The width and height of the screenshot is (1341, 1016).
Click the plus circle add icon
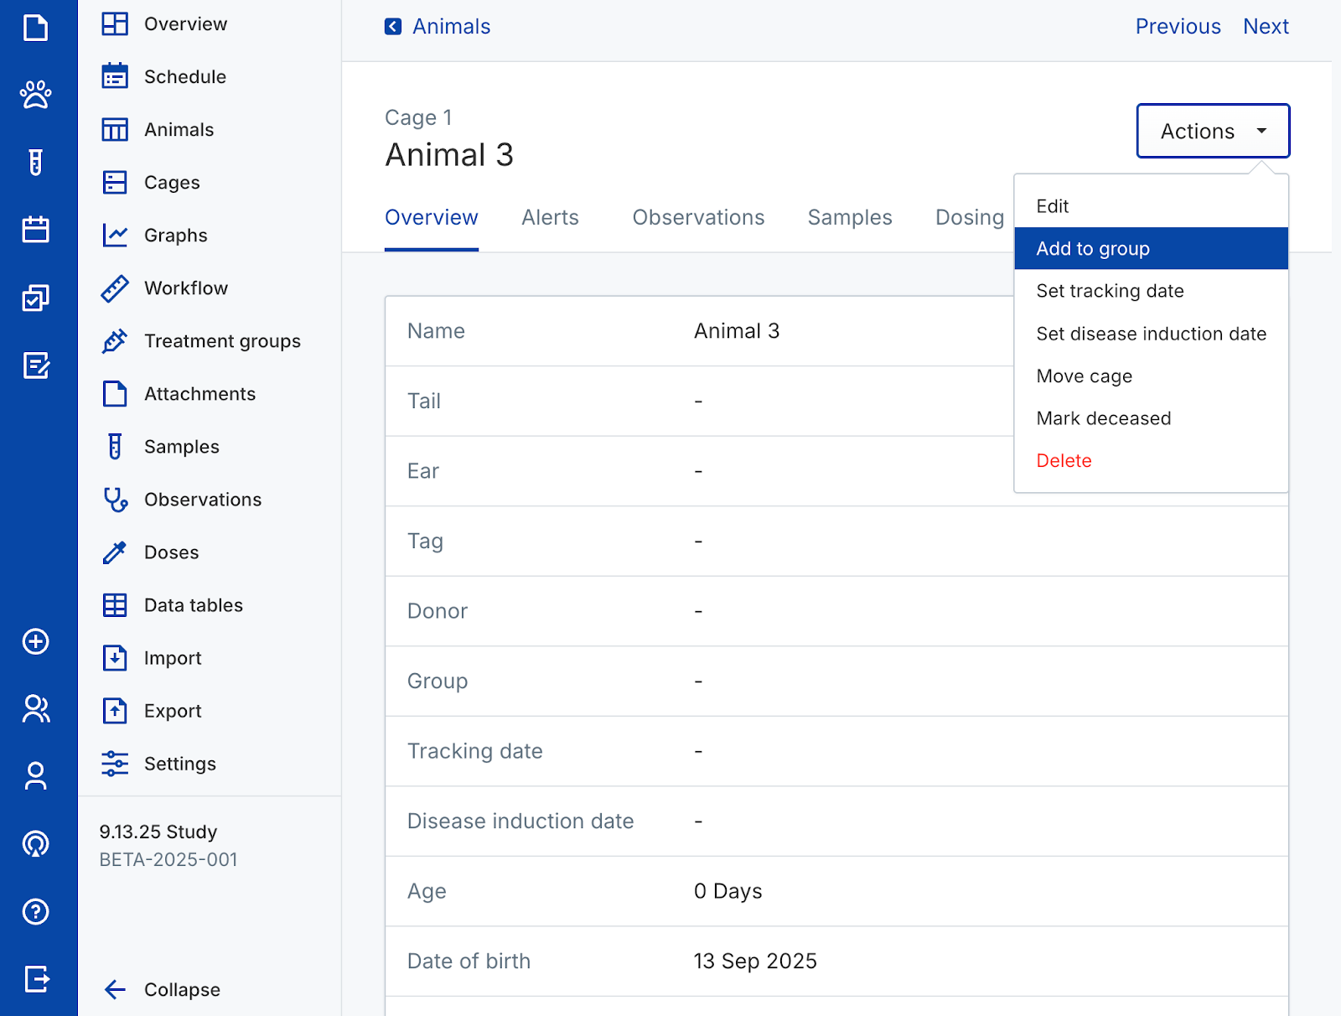[x=35, y=641]
